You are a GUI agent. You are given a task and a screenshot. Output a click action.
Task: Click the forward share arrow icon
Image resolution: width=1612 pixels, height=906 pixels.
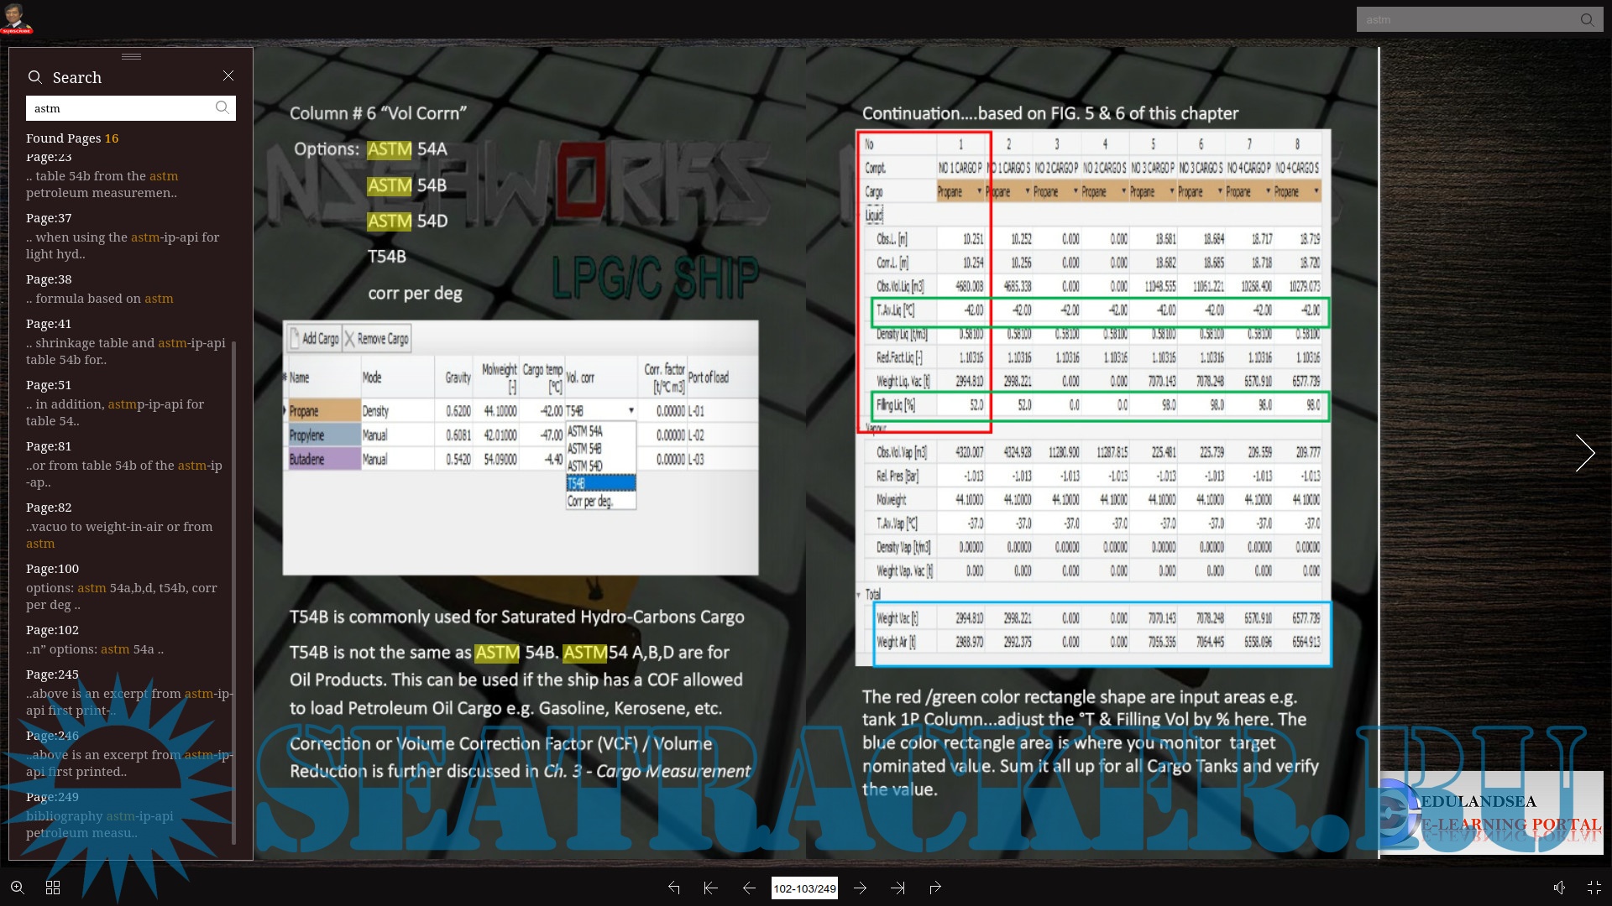pos(935,888)
